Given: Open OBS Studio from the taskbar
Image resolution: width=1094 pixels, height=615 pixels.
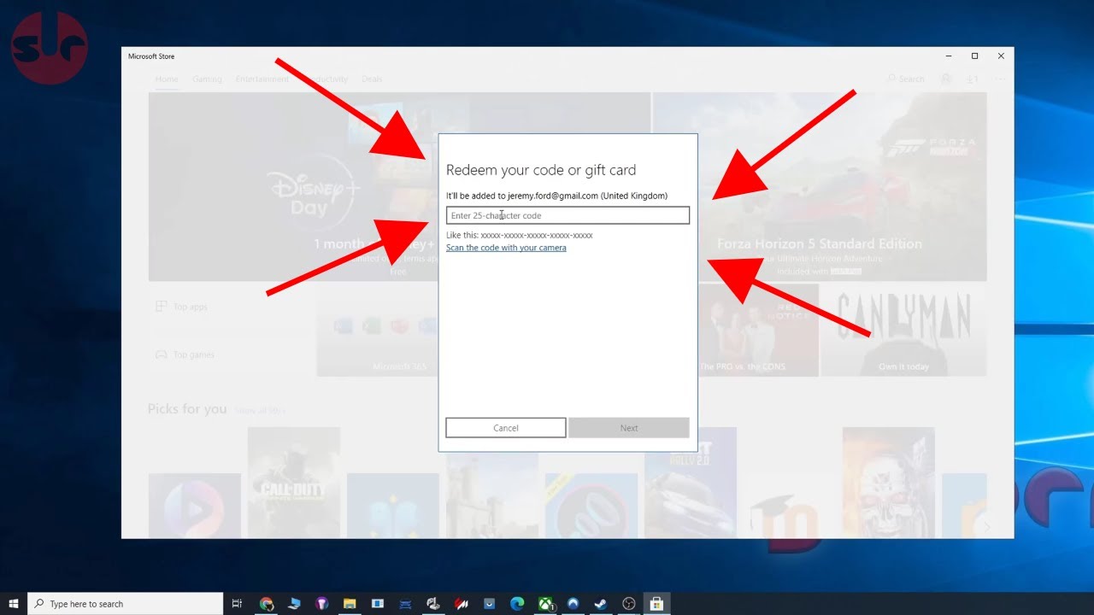Looking at the screenshot, I should pos(629,604).
